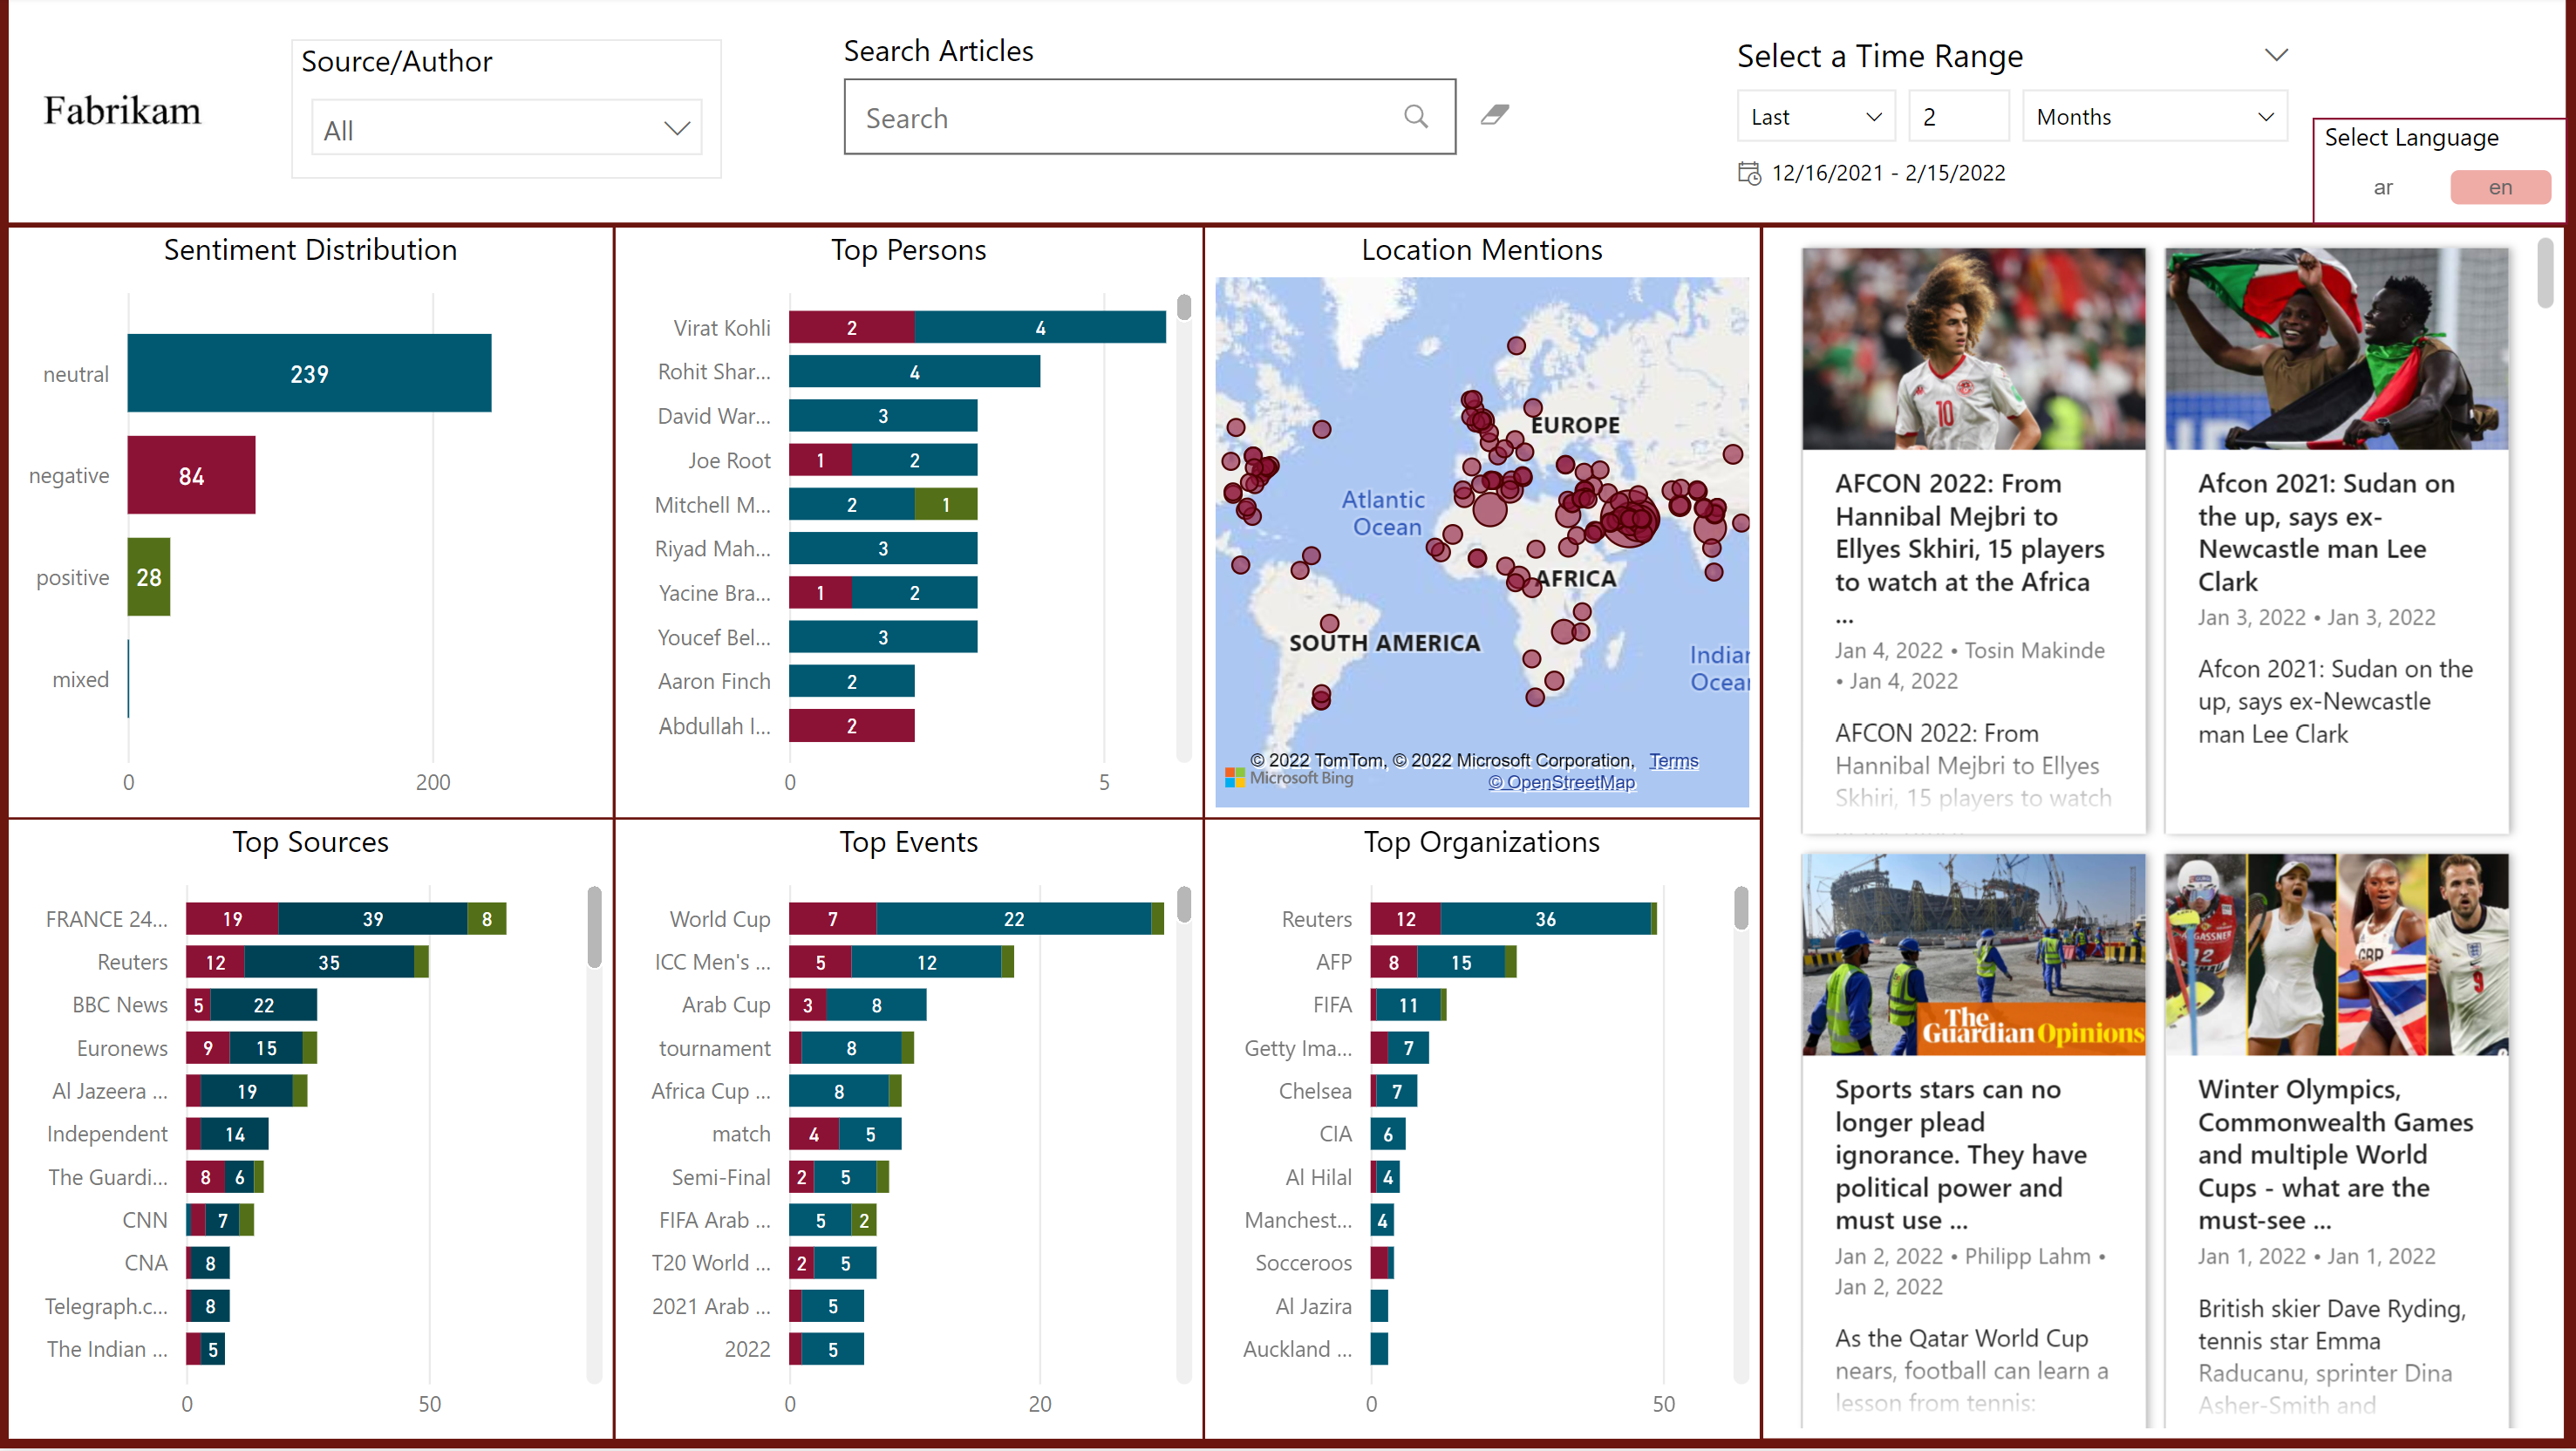Expand the Source/Author All dropdown
The height and width of the screenshot is (1451, 2576).
(x=506, y=129)
